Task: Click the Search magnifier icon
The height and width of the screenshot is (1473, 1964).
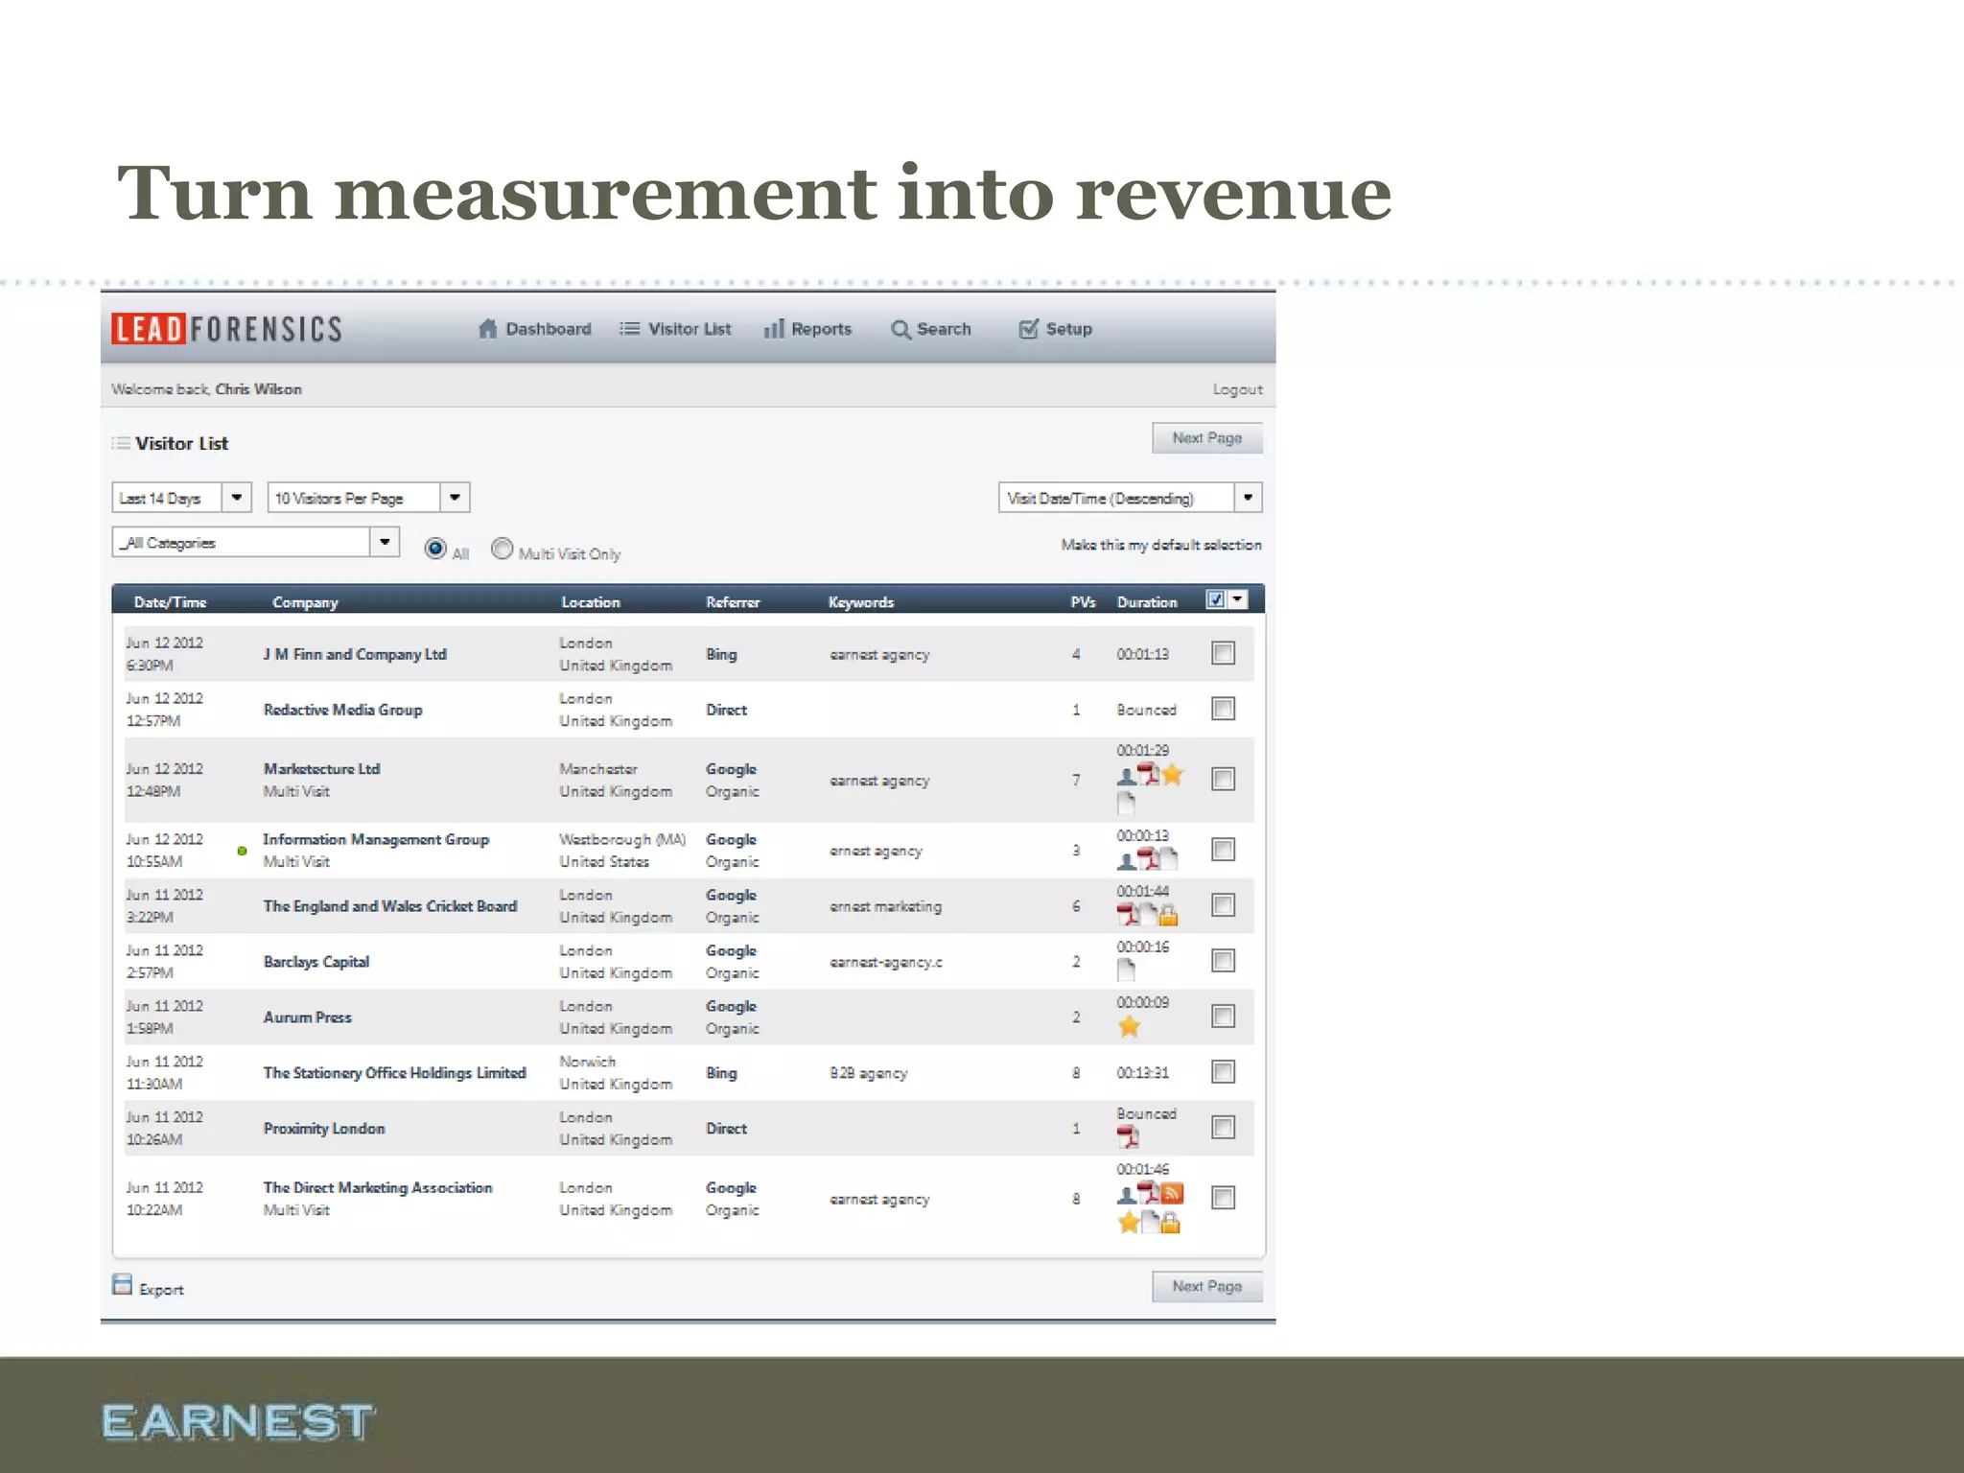Action: click(900, 330)
